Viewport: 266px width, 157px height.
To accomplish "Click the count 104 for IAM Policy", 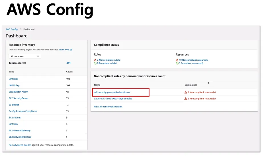I will click(68, 85).
